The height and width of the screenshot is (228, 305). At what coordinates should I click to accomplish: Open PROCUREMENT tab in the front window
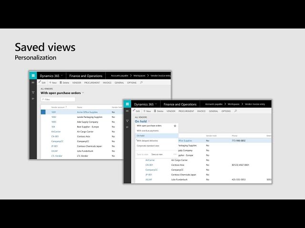pyautogui.click(x=186, y=111)
